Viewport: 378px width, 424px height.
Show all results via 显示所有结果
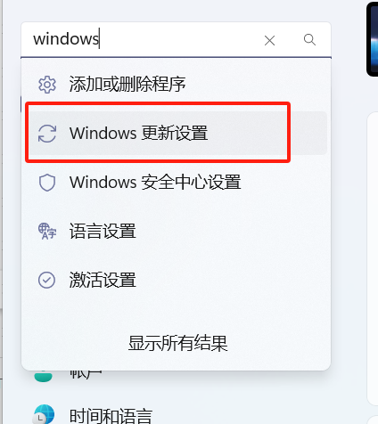[x=177, y=344]
